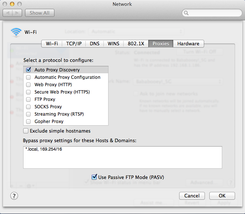Click the Cancel button
The width and height of the screenshot is (245, 214).
pos(192,196)
